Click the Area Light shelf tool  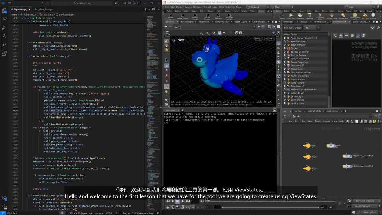pos(309,16)
